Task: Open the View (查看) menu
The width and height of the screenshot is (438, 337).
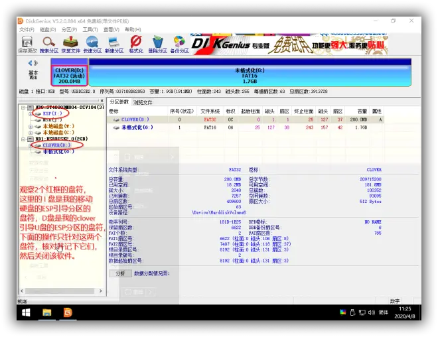Action: click(111, 30)
